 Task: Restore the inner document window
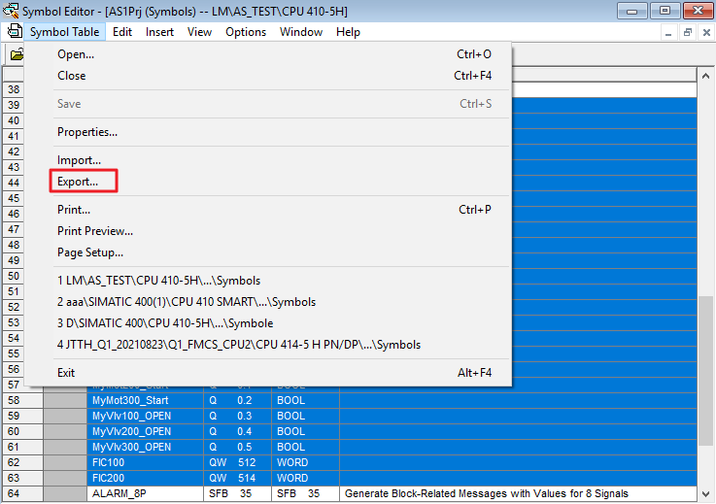(687, 32)
